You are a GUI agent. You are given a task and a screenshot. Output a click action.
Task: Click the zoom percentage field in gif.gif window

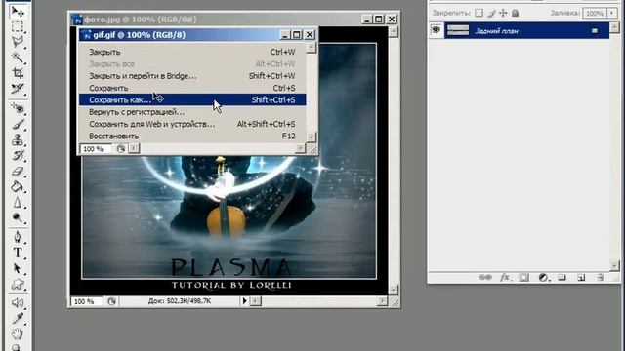click(96, 149)
